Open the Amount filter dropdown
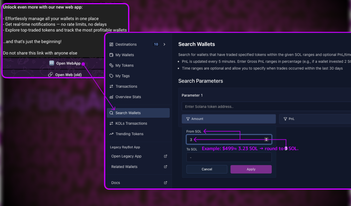Viewport: 351px width, 206px height. [x=228, y=119]
